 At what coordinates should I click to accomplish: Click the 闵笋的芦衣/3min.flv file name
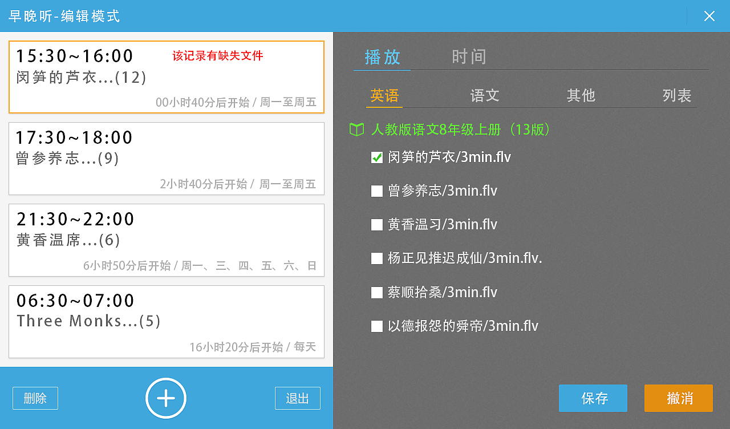pos(449,157)
